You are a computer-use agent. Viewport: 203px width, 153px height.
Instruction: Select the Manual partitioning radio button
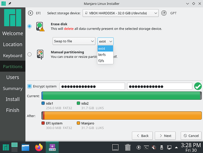pos(30,54)
